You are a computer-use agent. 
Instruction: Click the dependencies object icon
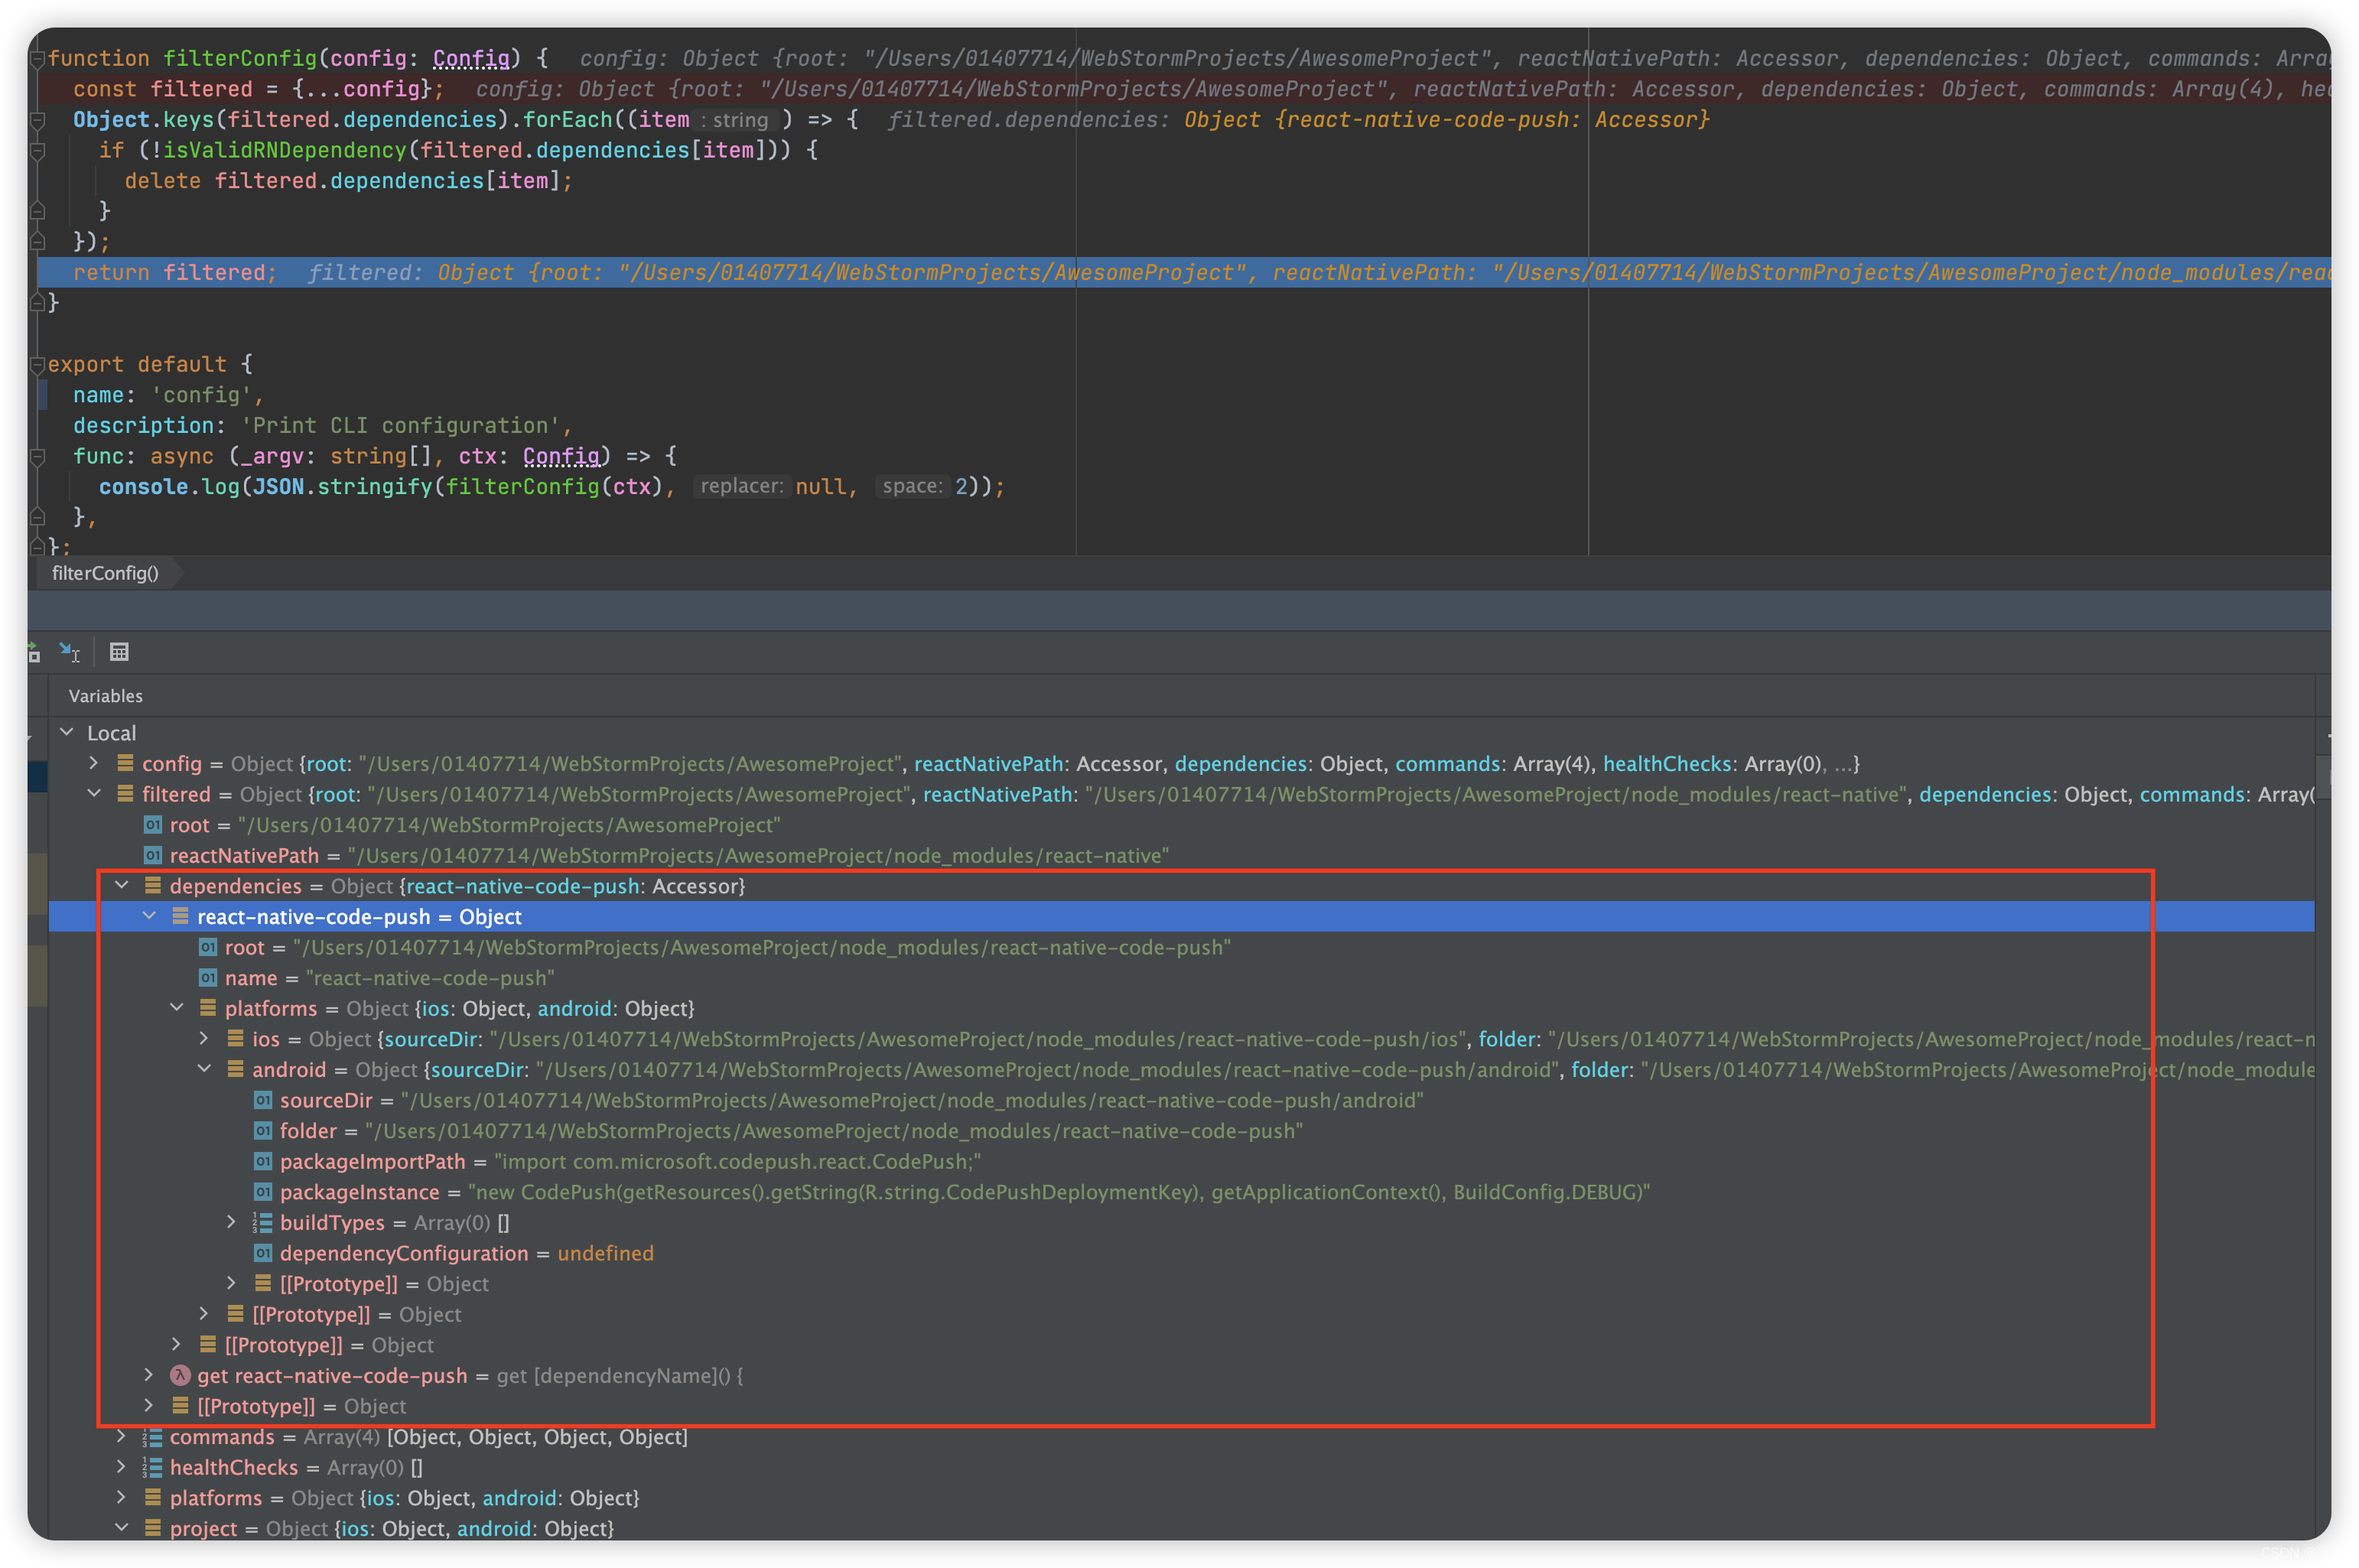point(153,886)
